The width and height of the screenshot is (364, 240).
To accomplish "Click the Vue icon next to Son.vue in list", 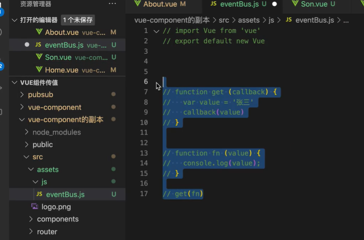I will [39, 57].
